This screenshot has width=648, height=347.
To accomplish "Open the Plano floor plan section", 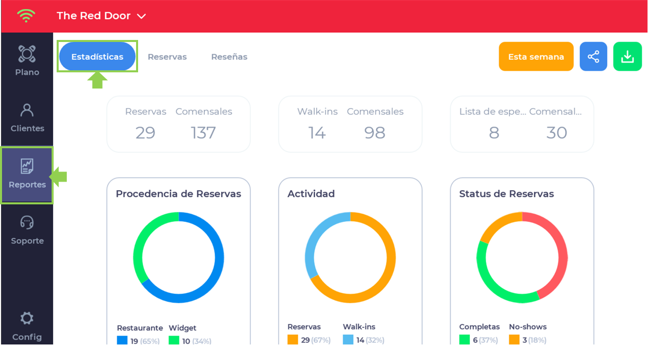I will (27, 61).
